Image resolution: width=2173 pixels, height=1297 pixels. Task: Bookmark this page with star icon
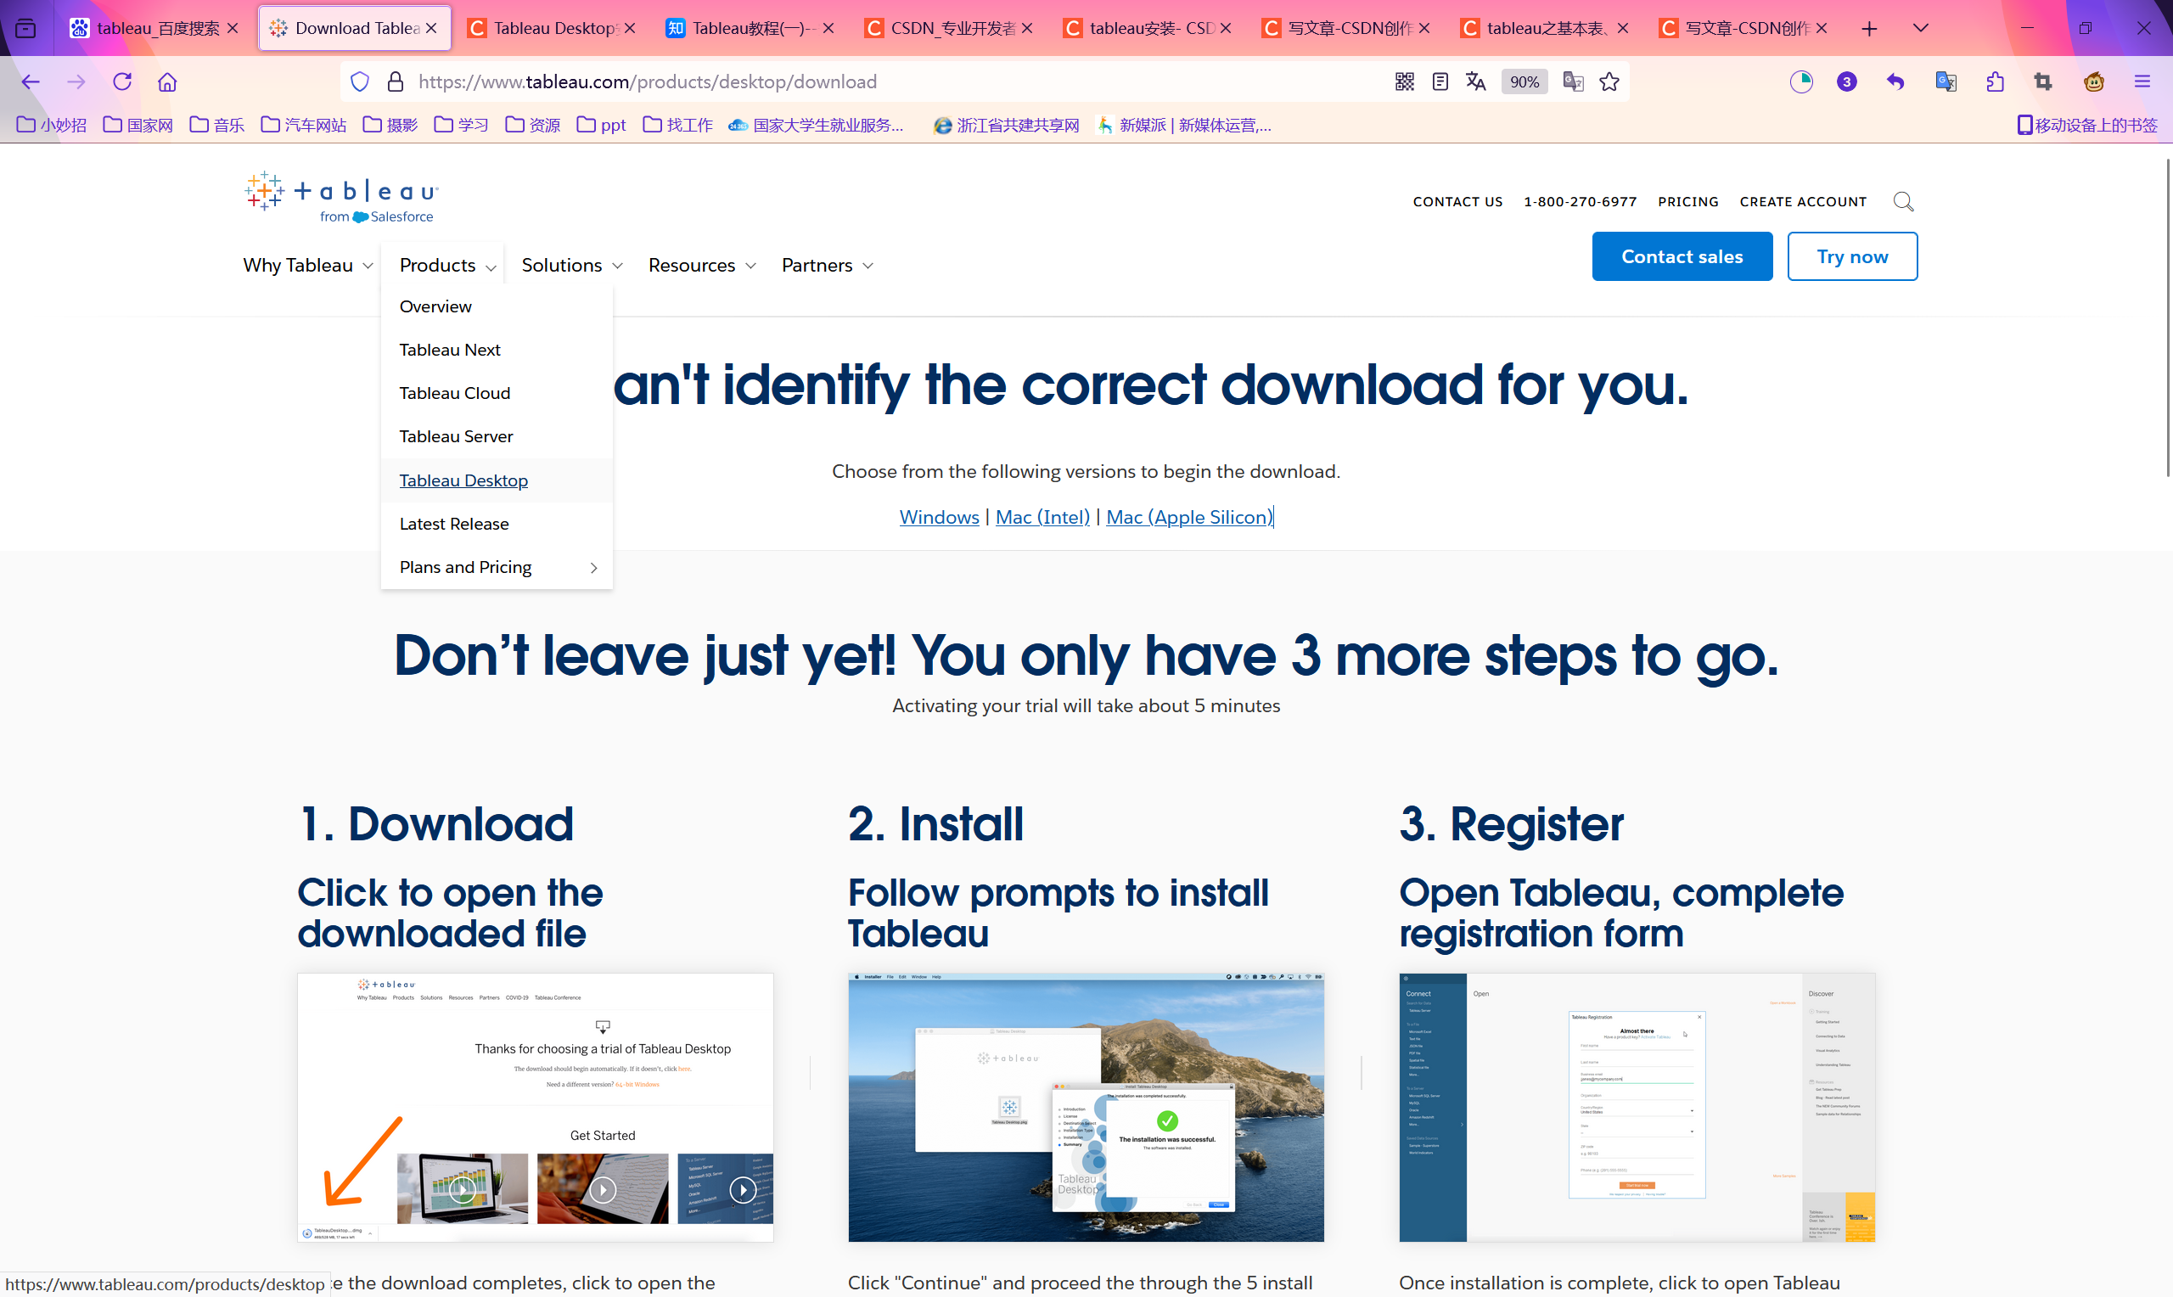(1609, 81)
